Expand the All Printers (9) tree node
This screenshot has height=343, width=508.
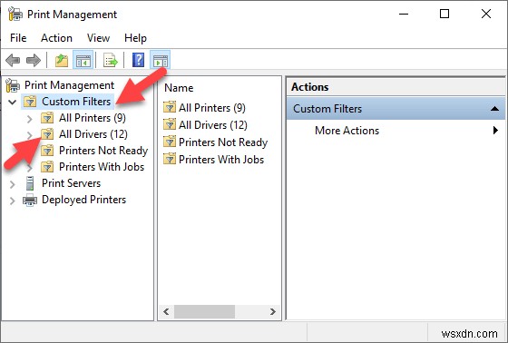pos(29,119)
